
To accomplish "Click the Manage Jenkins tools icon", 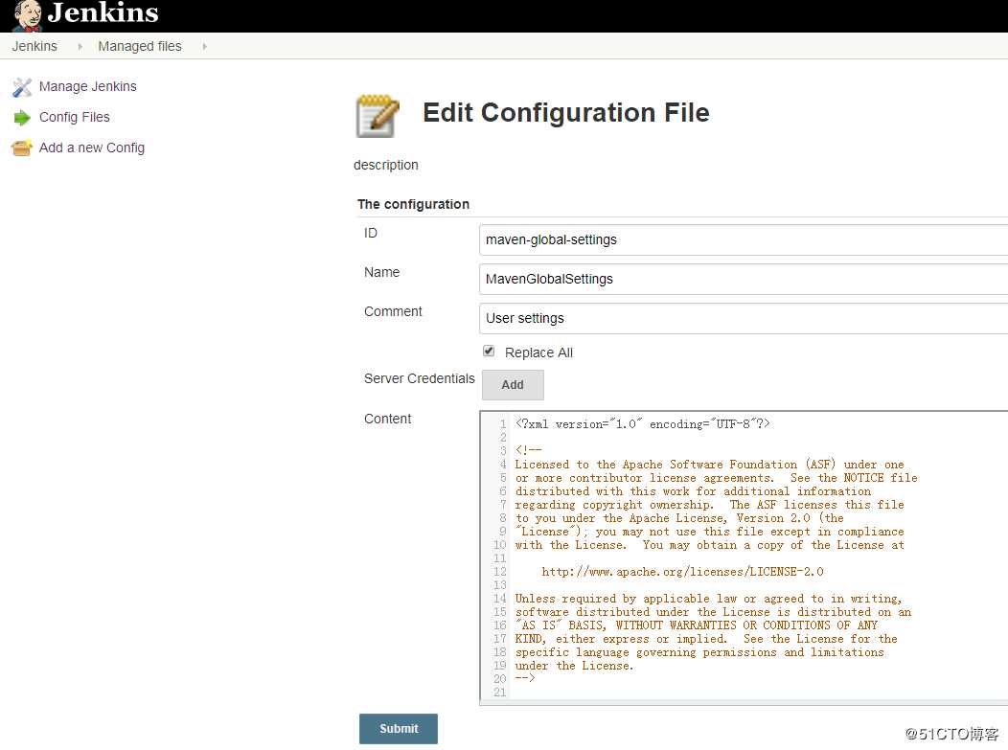I will point(22,87).
